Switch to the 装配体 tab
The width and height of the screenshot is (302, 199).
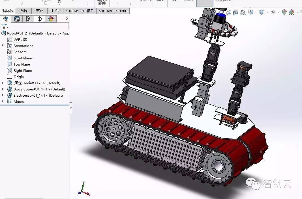[x=8, y=11]
